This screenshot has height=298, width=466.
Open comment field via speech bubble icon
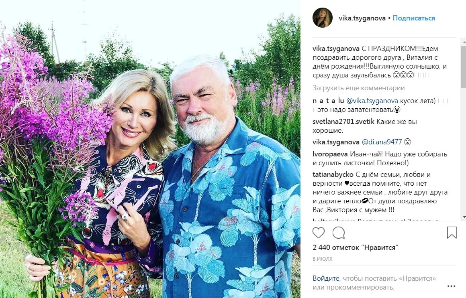[339, 233]
